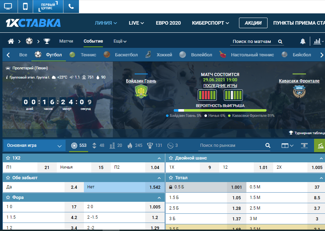Select the Волейбол sport tab
The height and width of the screenshot is (231, 325).
196,55
